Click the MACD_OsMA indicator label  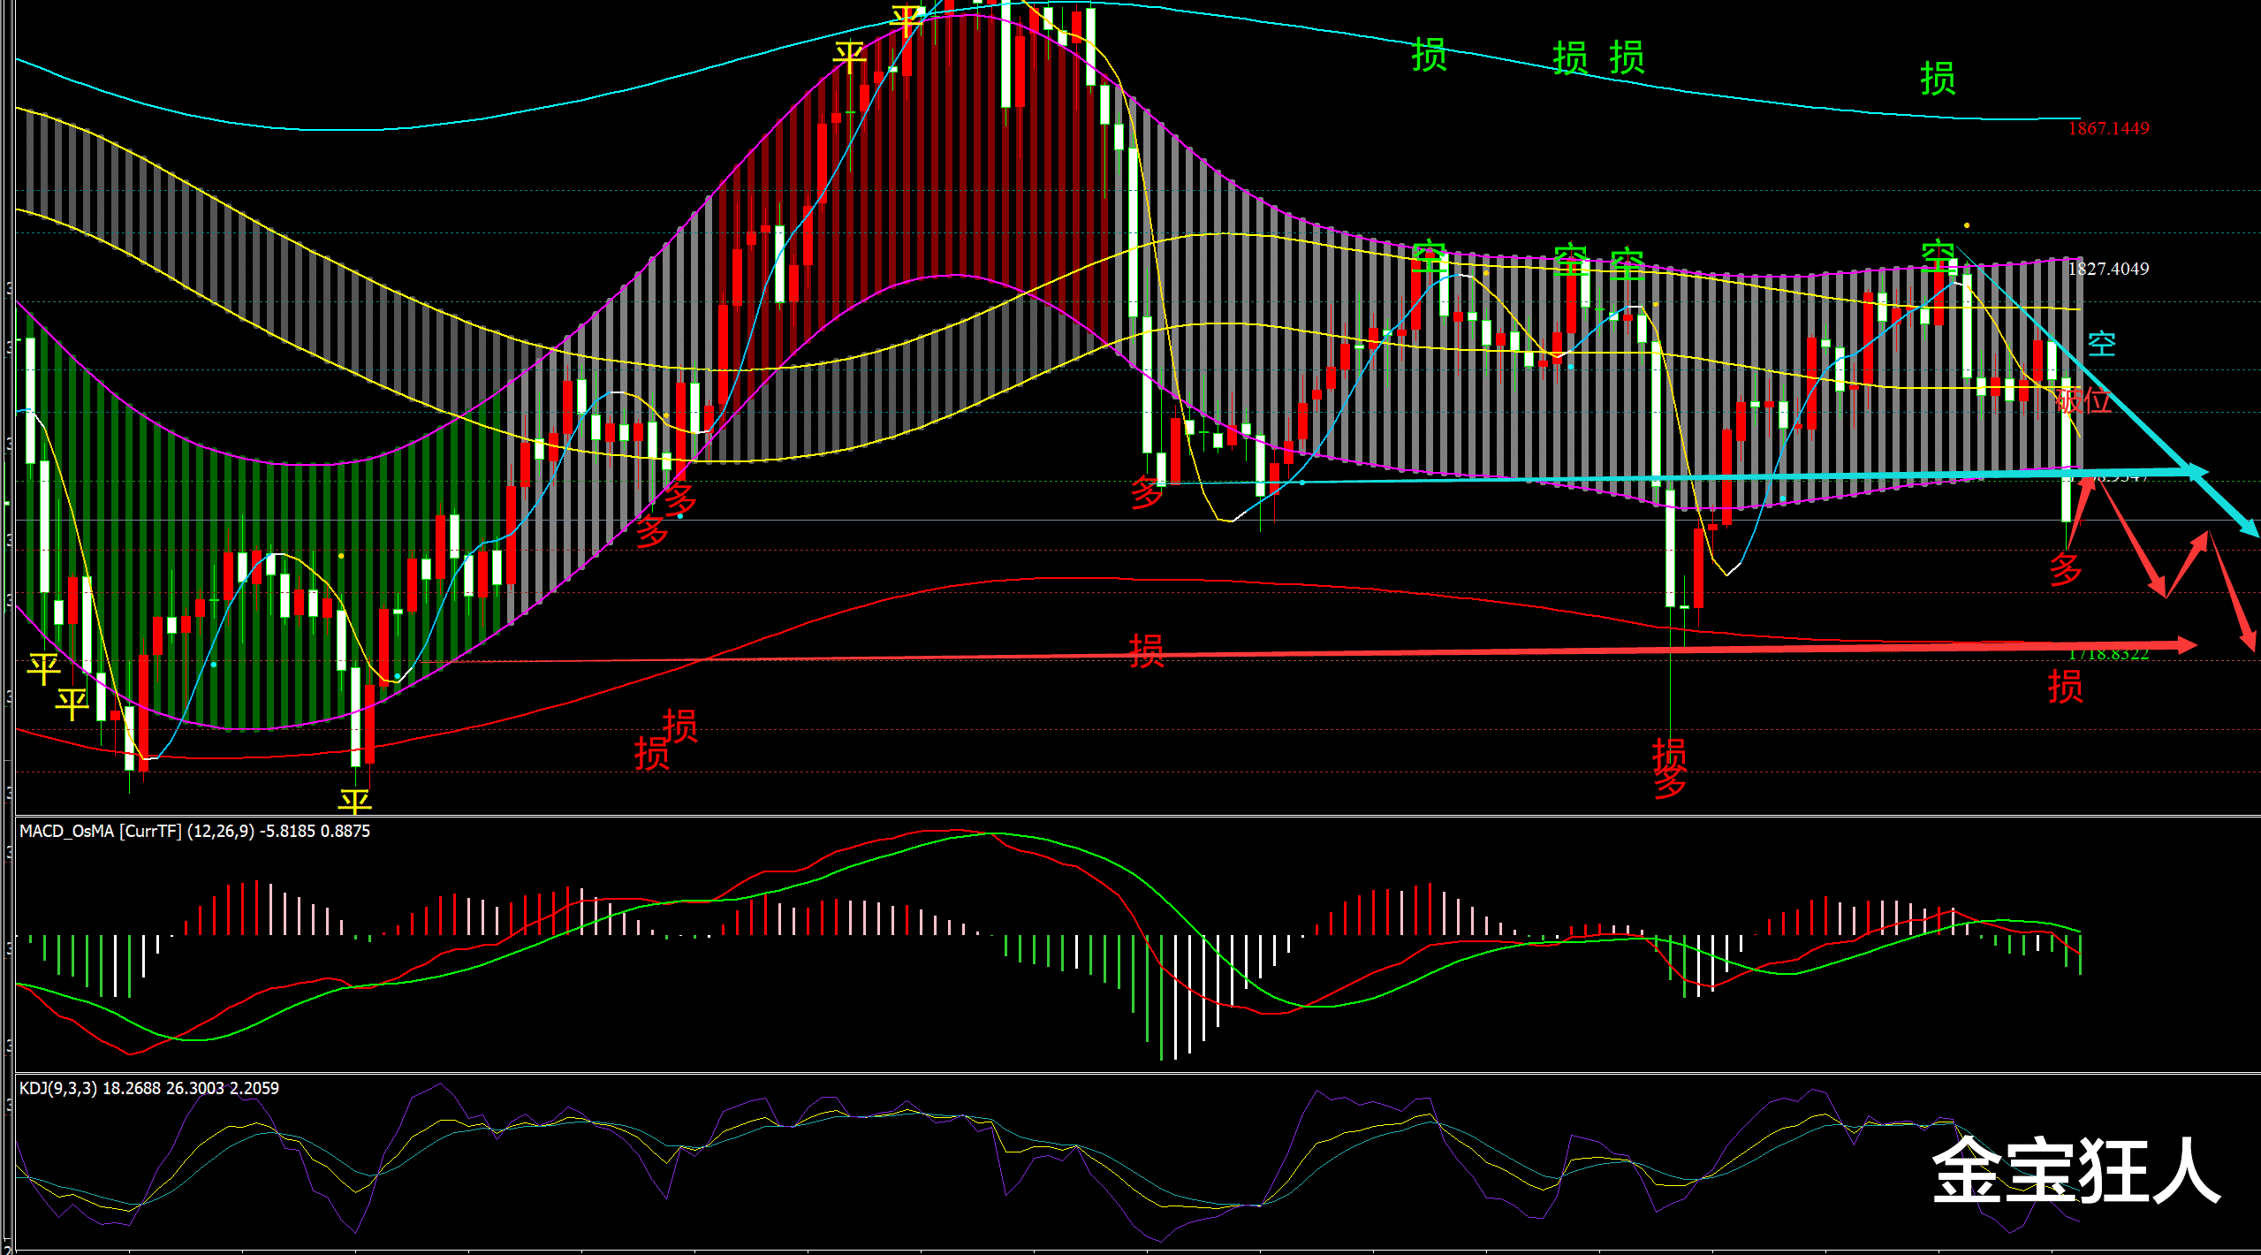coord(194,831)
